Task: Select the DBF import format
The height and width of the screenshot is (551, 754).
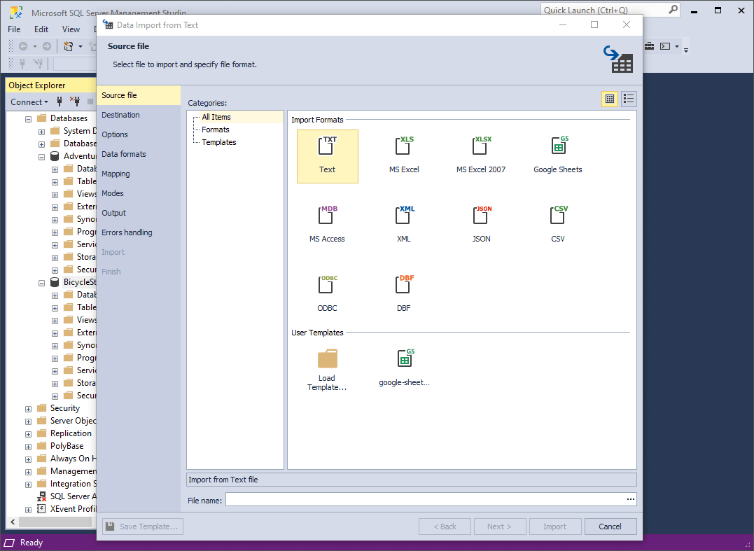Action: pyautogui.click(x=404, y=289)
